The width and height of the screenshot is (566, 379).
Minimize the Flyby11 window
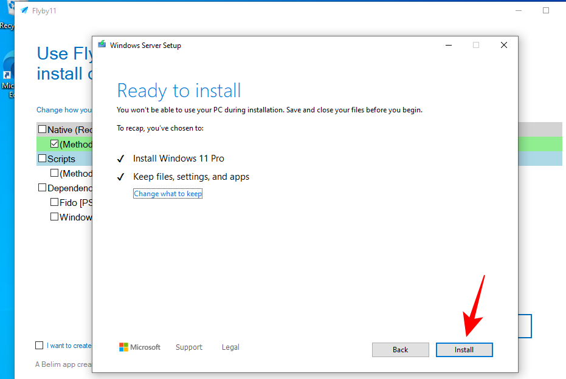[x=517, y=10]
